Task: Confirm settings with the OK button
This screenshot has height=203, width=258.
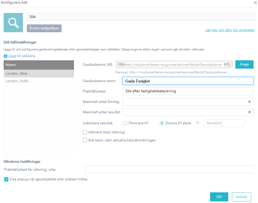Action: tap(219, 197)
